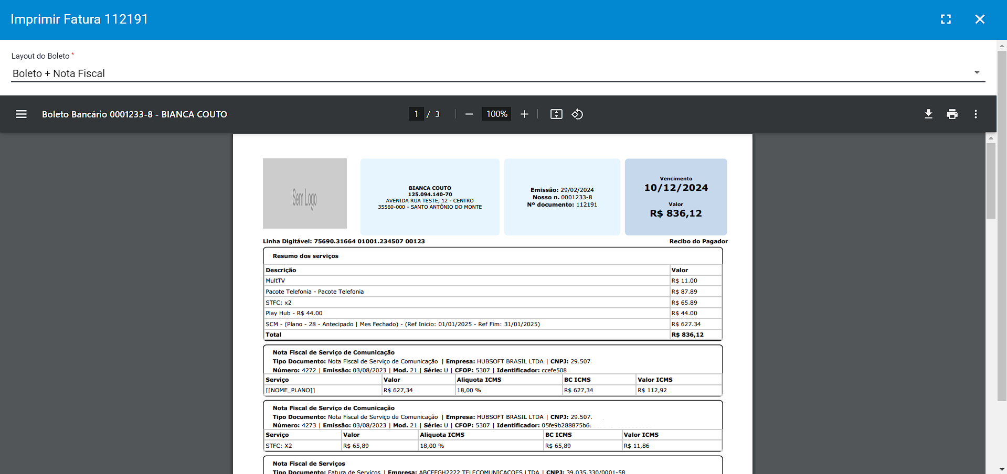Click the Vencimento date 10/12/2024
Viewport: 1007px width, 474px height.
(x=676, y=188)
